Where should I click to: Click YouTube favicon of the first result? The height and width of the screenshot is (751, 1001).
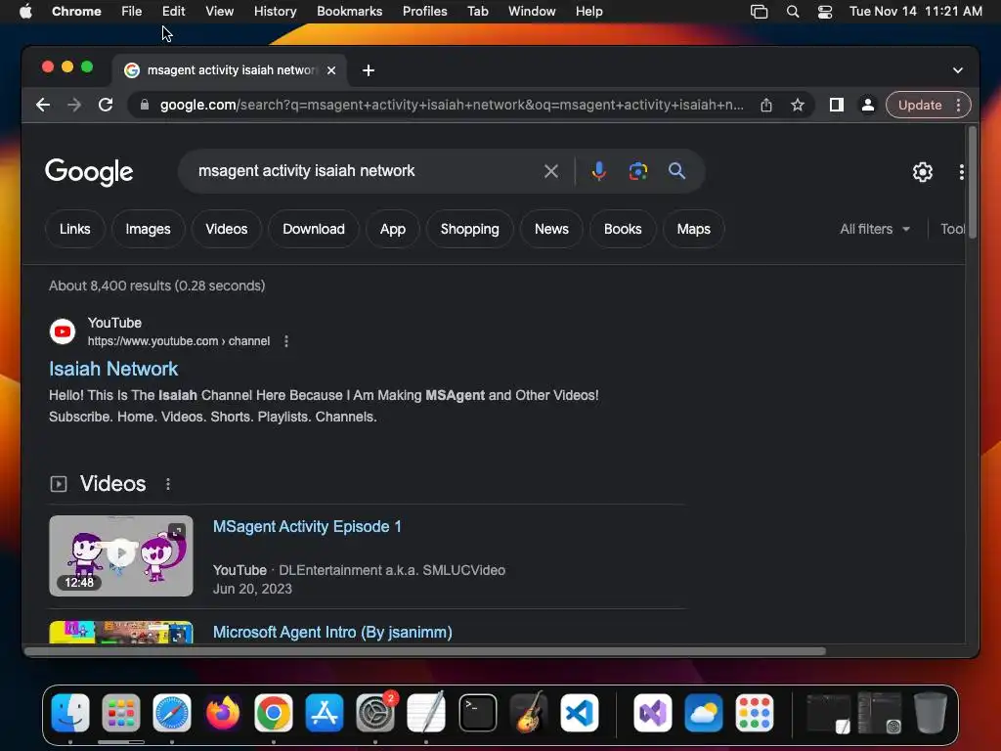[x=63, y=331]
